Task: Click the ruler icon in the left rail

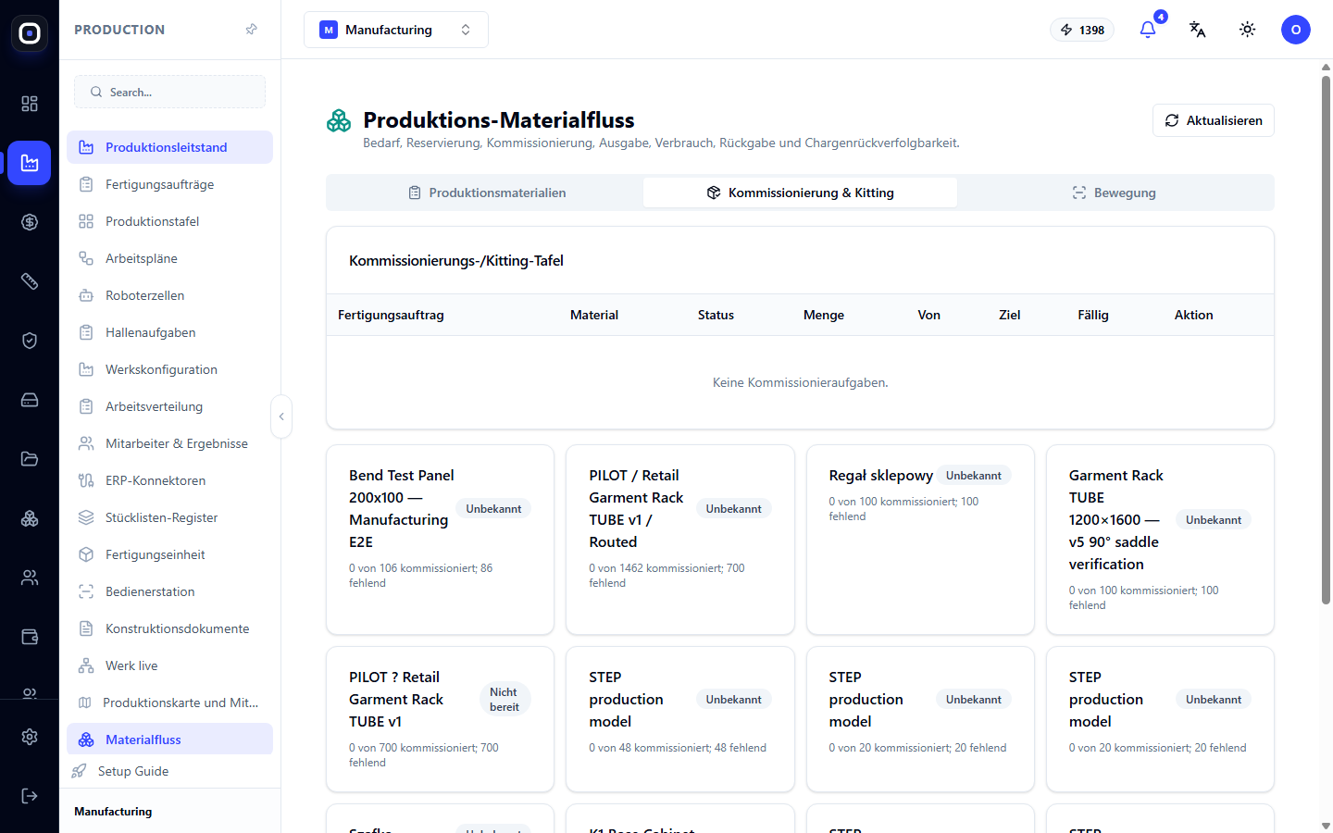Action: click(30, 281)
